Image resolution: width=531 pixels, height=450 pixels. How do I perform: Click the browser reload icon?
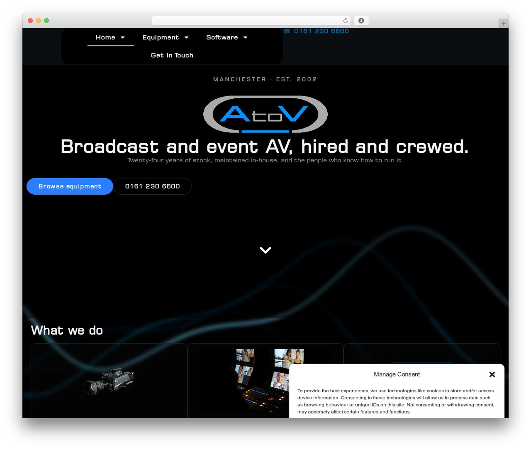(346, 21)
